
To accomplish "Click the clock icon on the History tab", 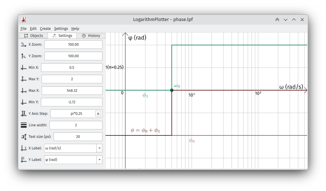I will [84, 35].
